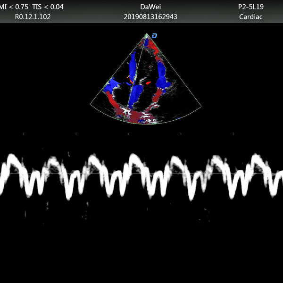Select the P2-5L19 probe label
Image resolution: width=283 pixels, height=283 pixels.
tap(251, 7)
